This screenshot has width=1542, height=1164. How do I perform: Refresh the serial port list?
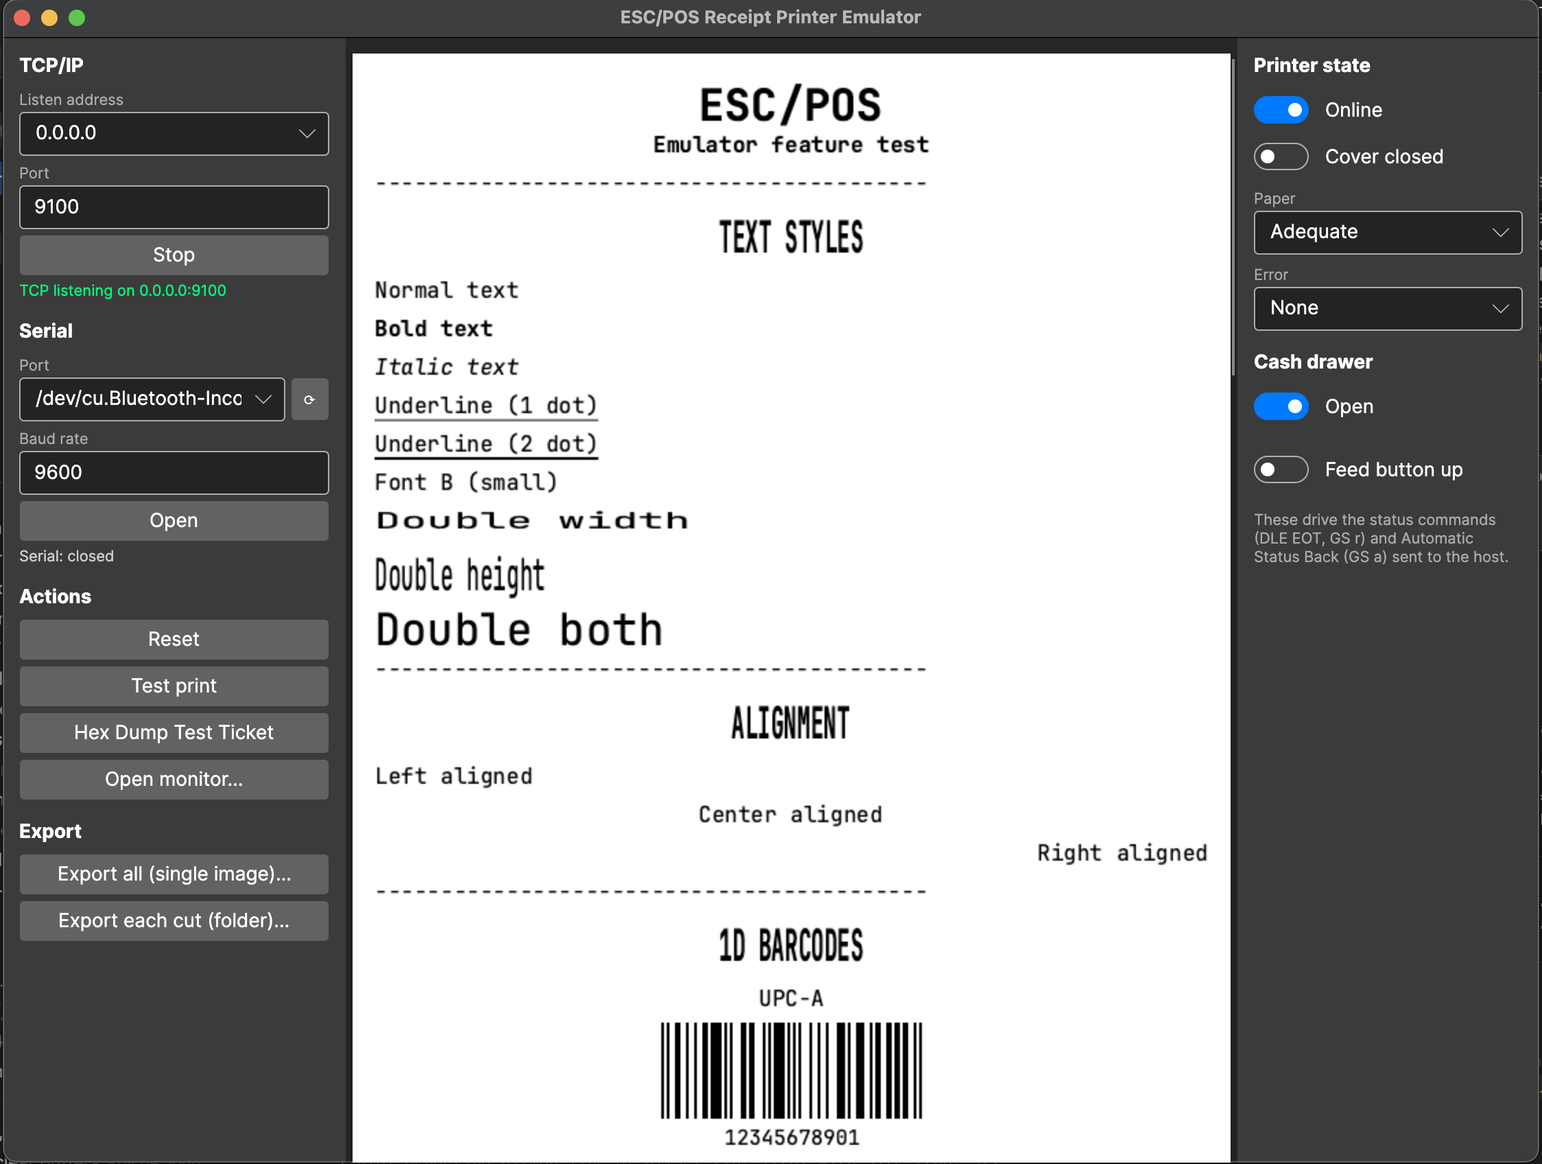coord(309,399)
